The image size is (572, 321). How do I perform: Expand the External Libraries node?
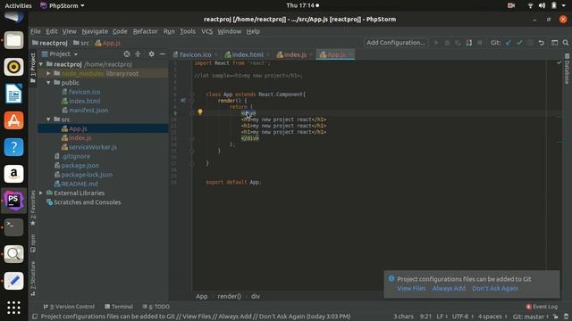[x=41, y=193]
